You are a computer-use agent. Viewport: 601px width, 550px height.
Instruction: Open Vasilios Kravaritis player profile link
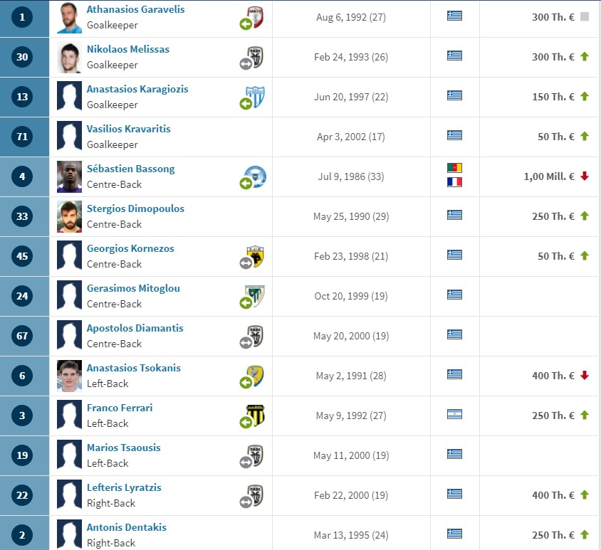coord(128,129)
